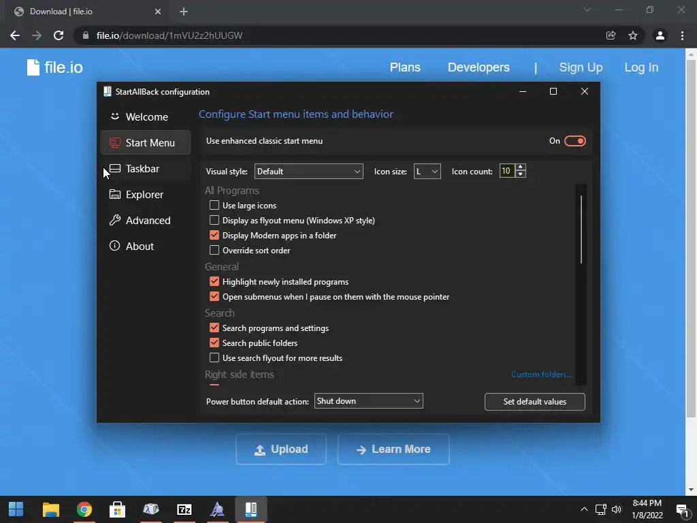Open Power button default action dropdown

(368, 401)
